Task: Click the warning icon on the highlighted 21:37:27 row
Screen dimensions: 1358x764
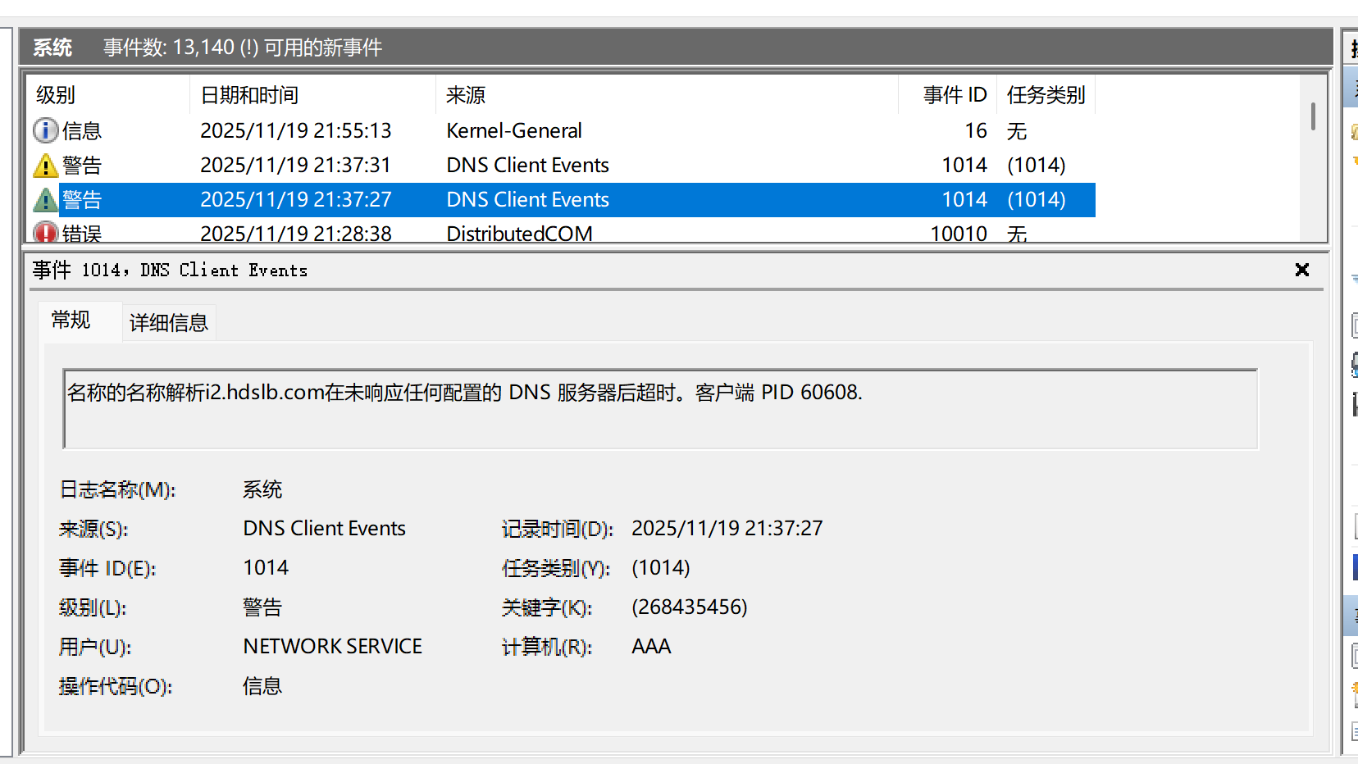Action: (45, 200)
